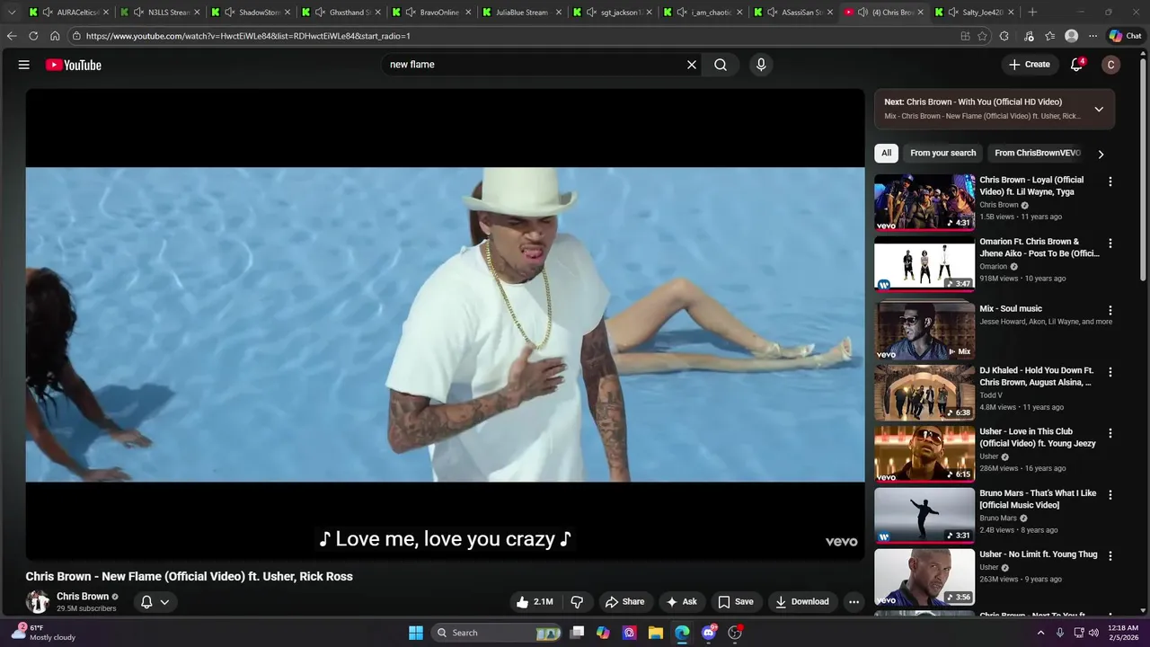Save the video to a playlist

click(x=735, y=602)
